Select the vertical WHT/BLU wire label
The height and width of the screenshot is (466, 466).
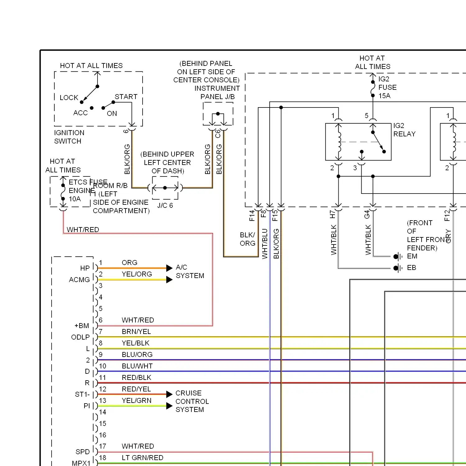[x=265, y=244]
